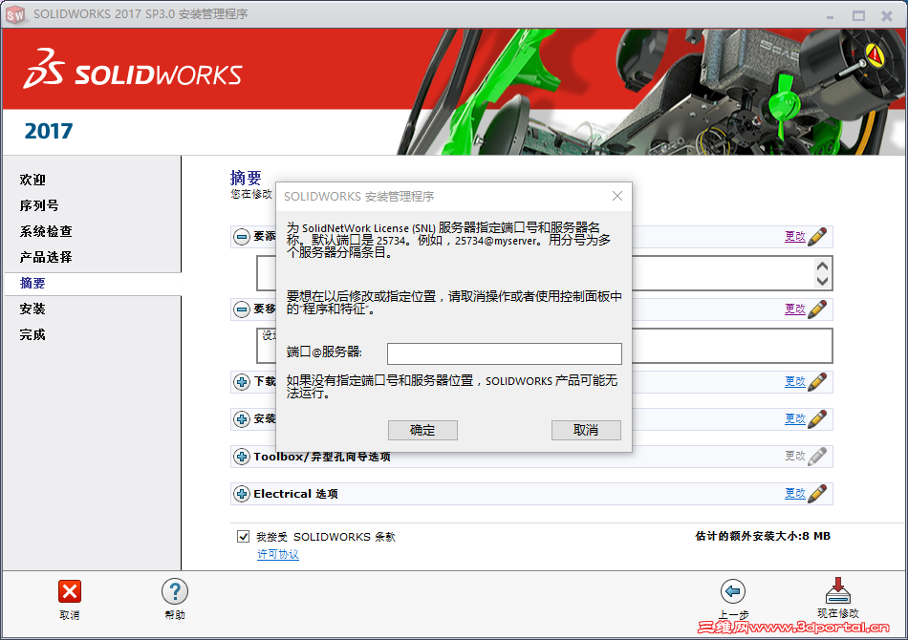This screenshot has height=640, width=908.
Task: Collapse the second summary section with minus
Action: (242, 309)
